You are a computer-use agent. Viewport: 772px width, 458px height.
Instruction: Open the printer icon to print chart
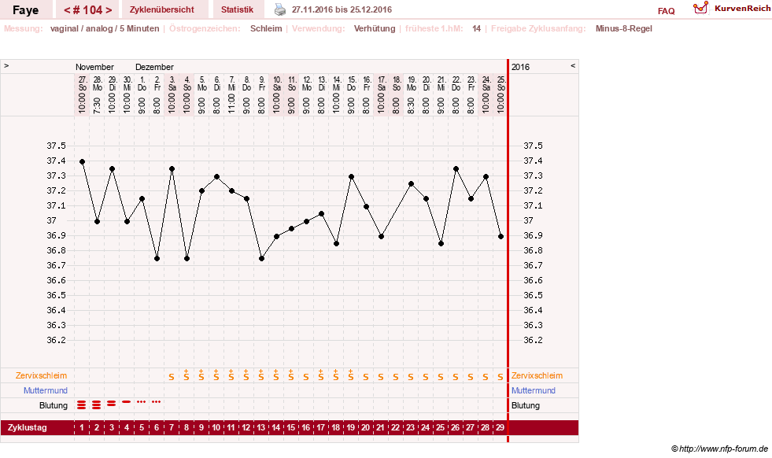coord(279,9)
